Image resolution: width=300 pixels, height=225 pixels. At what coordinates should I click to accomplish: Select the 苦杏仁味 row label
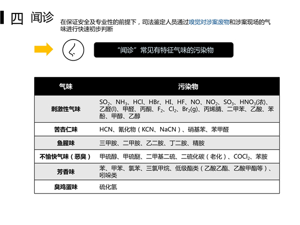coord(65,129)
